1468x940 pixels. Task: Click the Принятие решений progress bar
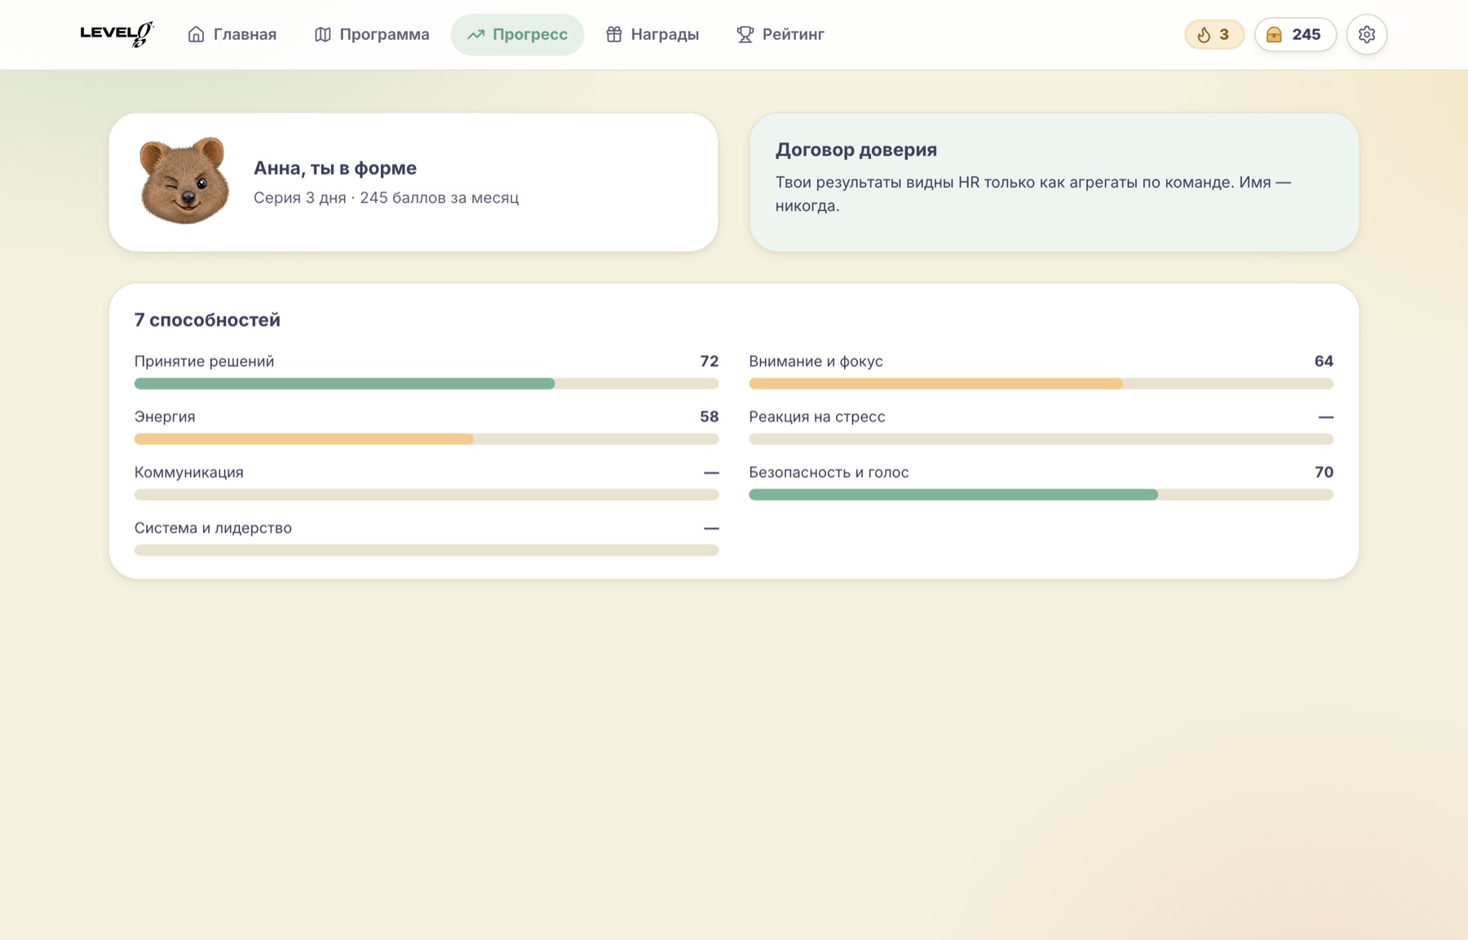(x=427, y=383)
